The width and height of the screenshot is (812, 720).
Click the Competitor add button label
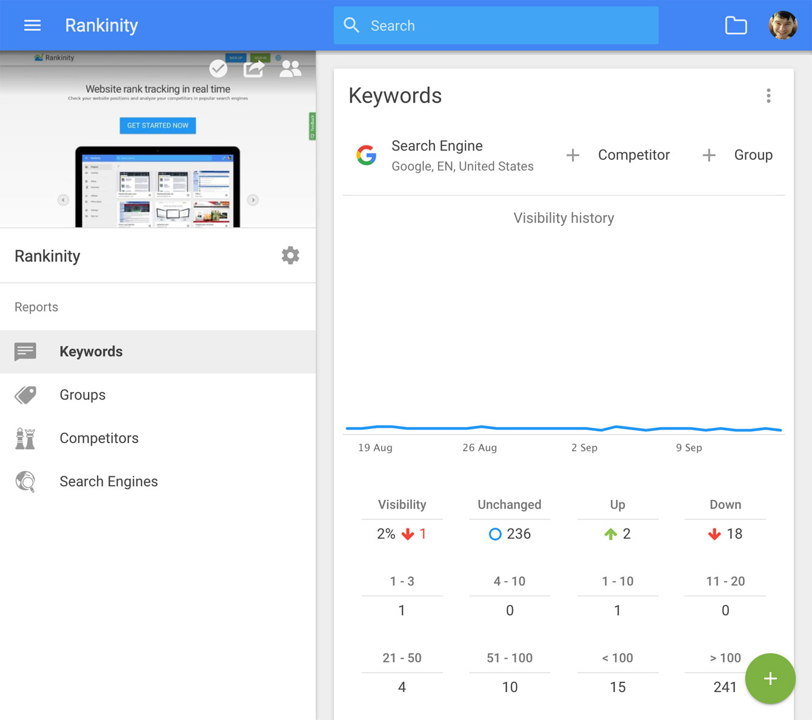click(x=634, y=155)
